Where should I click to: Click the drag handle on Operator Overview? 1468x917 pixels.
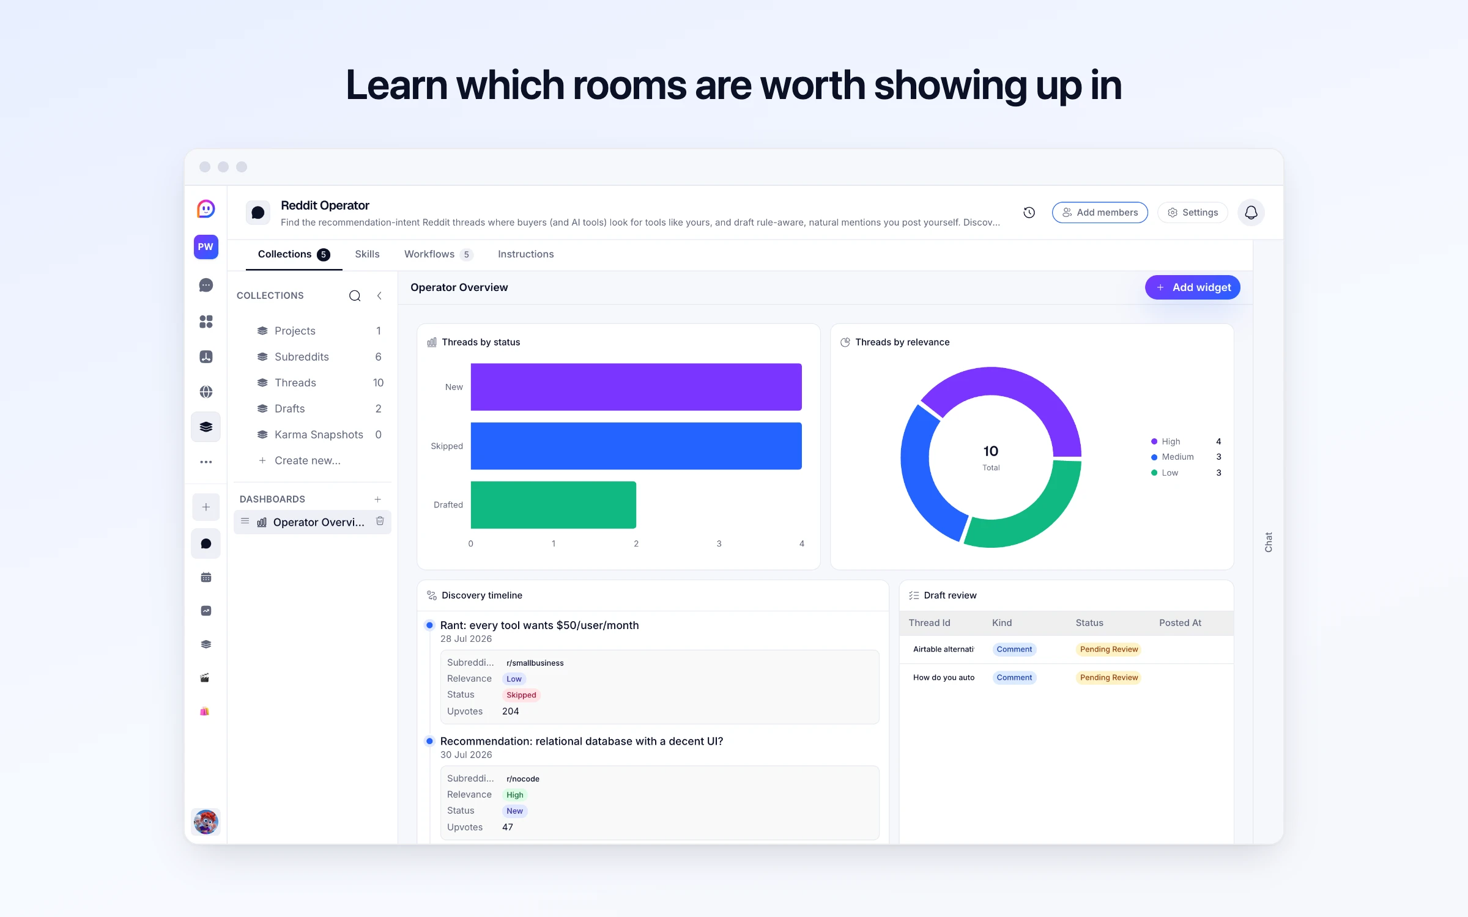click(x=245, y=521)
